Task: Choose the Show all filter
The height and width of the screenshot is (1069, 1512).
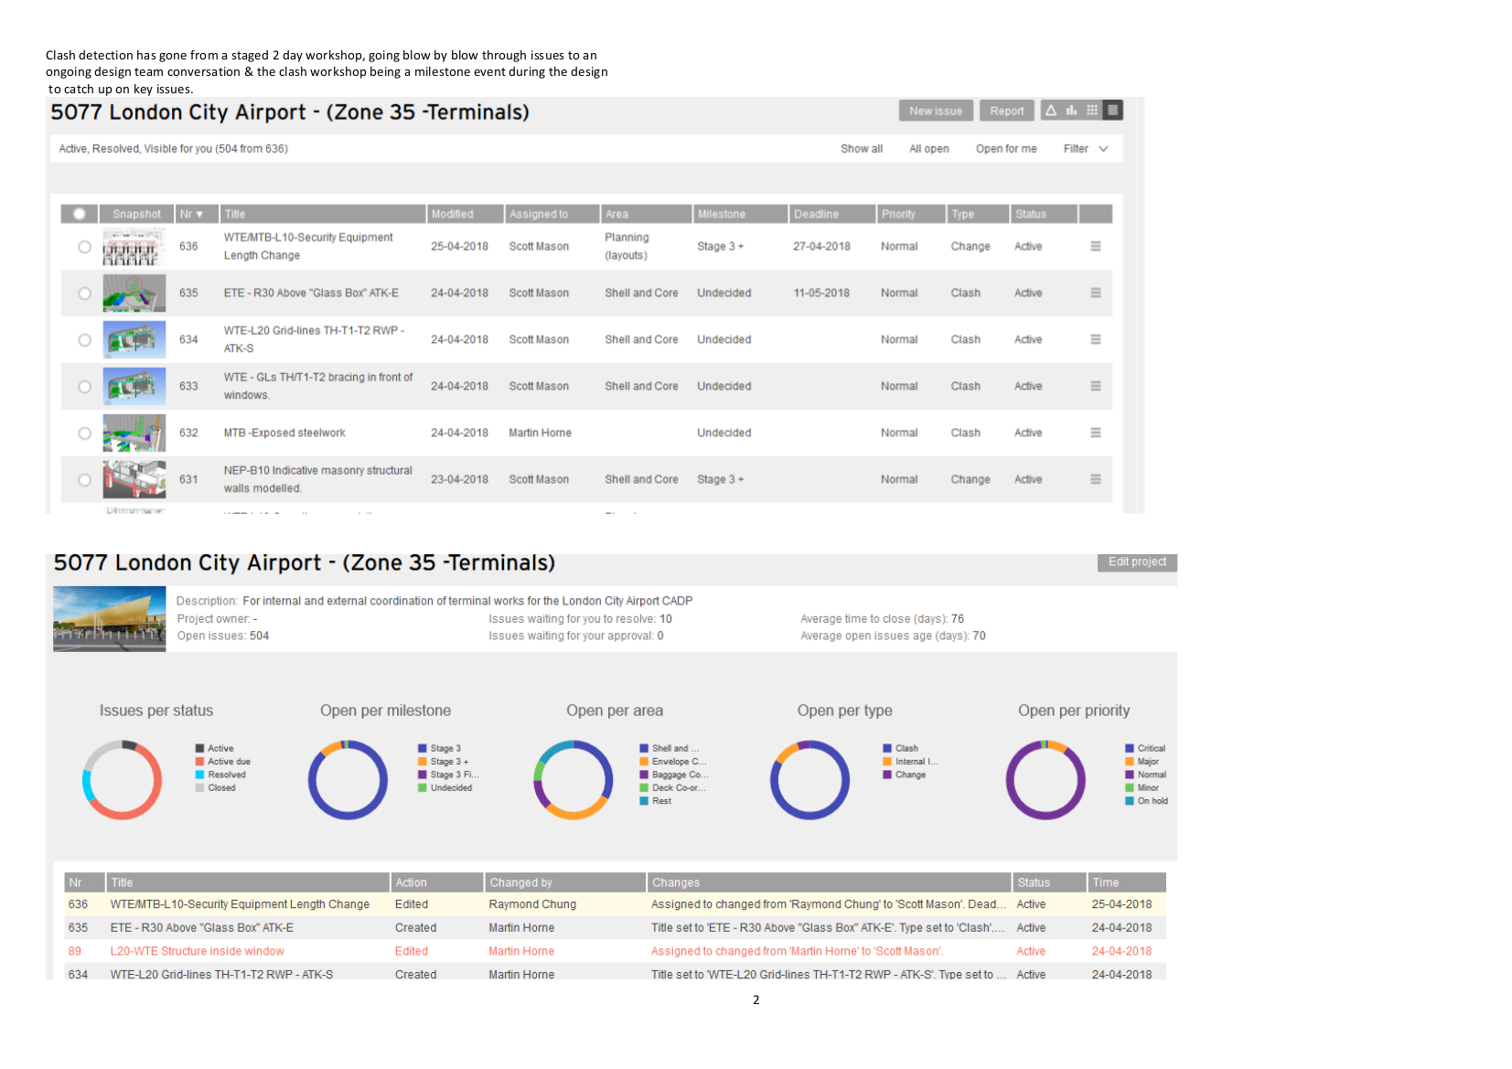Action: click(x=861, y=149)
